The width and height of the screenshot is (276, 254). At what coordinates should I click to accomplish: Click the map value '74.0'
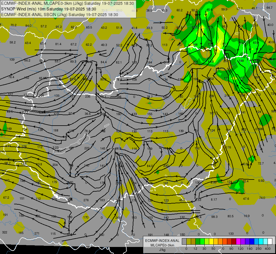(262, 198)
